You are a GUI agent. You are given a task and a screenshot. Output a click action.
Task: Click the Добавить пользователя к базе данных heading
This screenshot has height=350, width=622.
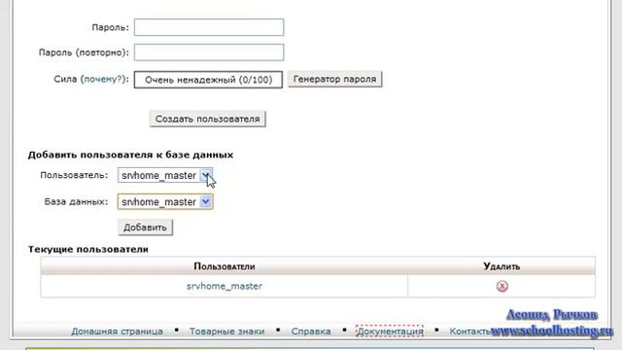130,155
